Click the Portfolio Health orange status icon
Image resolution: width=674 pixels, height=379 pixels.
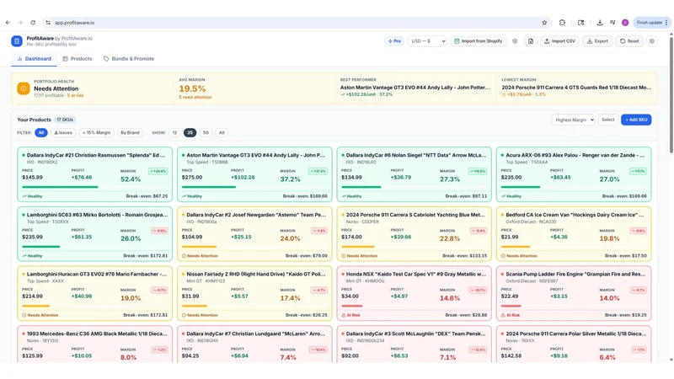pos(24,88)
